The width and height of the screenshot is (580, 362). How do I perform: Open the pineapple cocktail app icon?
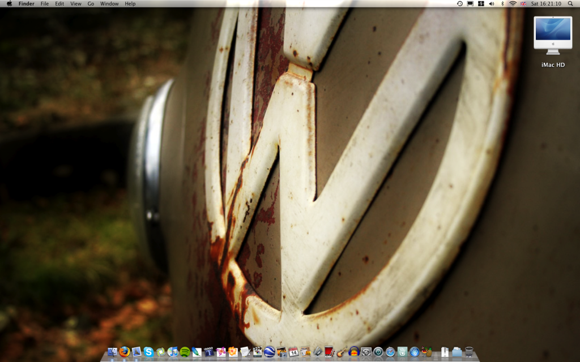tap(427, 352)
